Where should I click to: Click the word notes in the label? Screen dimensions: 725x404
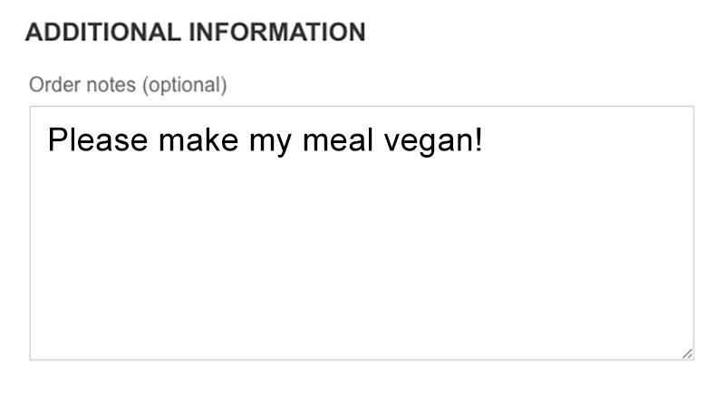pyautogui.click(x=111, y=85)
